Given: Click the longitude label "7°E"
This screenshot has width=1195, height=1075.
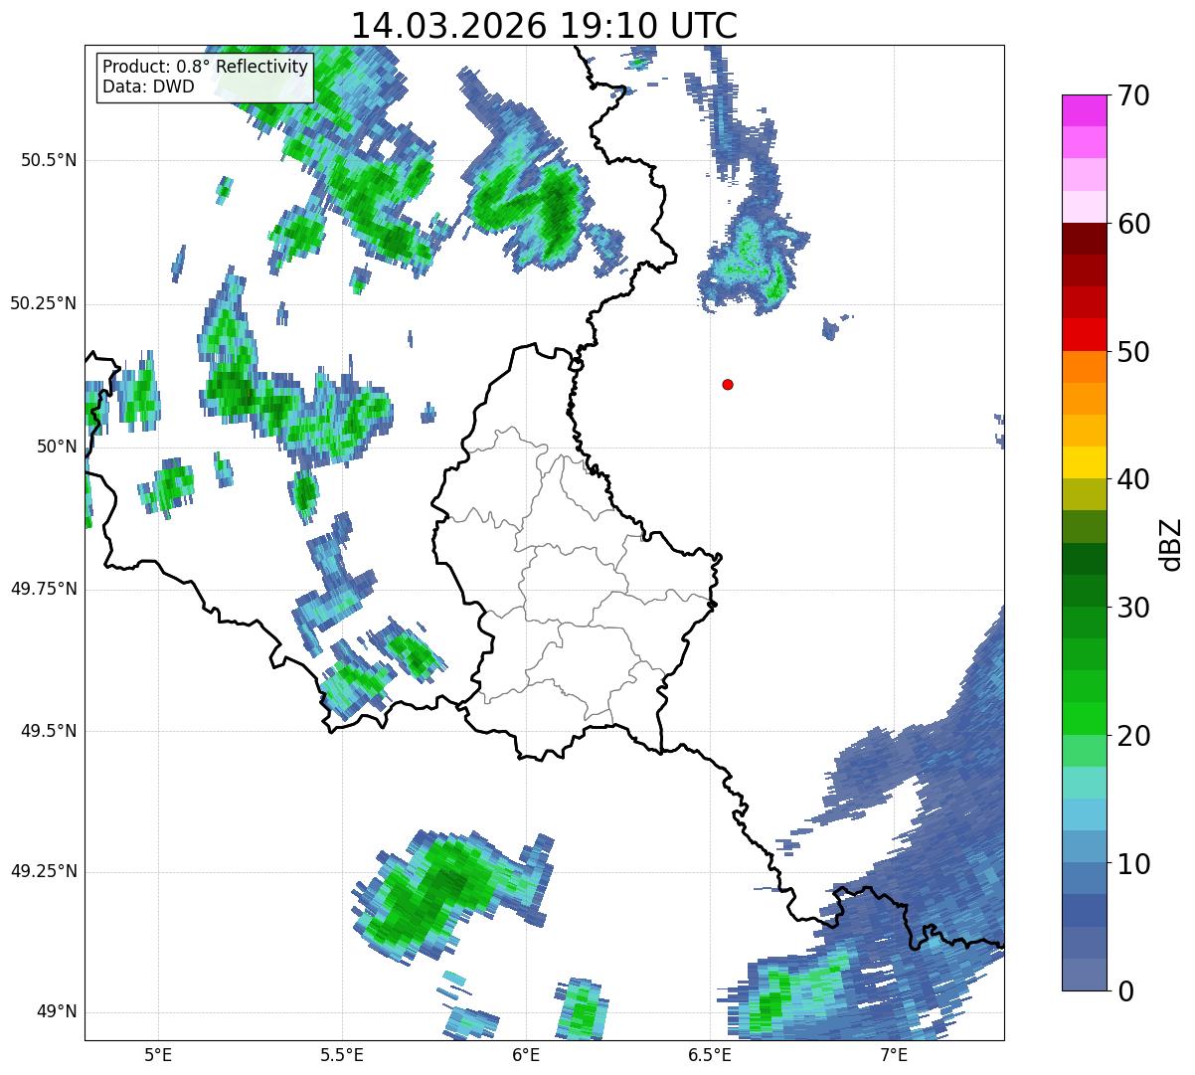Looking at the screenshot, I should coord(894,1055).
